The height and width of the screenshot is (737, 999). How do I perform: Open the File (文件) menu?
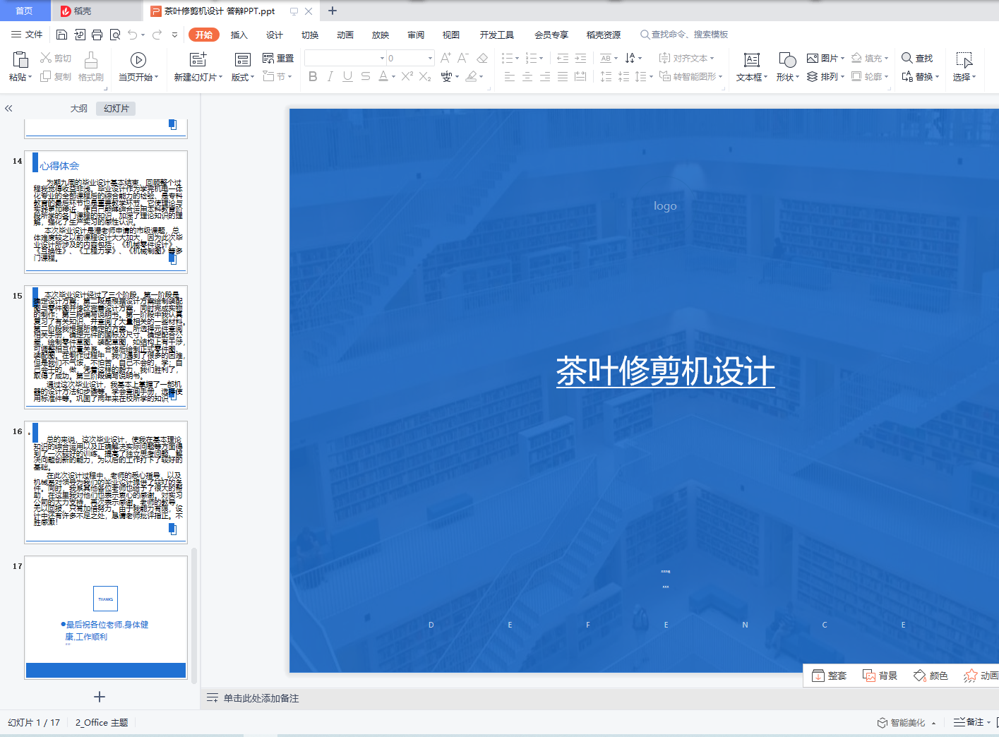click(27, 35)
